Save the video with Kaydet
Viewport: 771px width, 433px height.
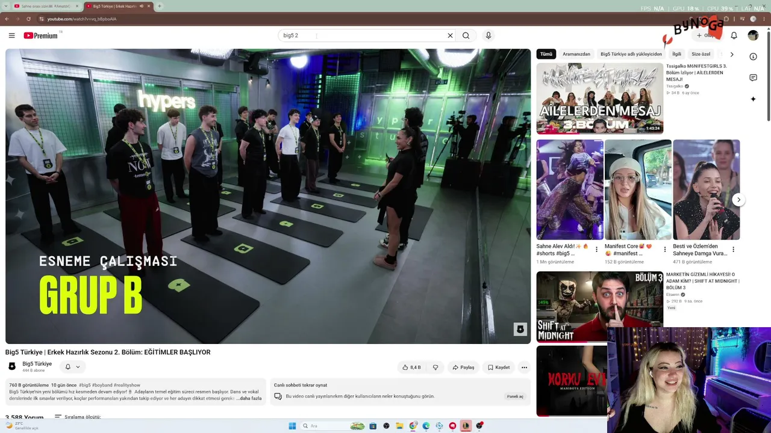tap(499, 367)
